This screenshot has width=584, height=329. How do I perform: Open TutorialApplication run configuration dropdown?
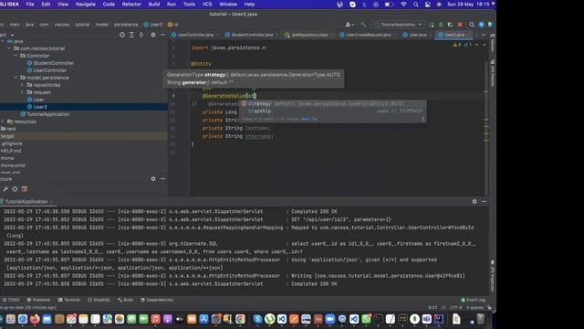[x=398, y=25]
